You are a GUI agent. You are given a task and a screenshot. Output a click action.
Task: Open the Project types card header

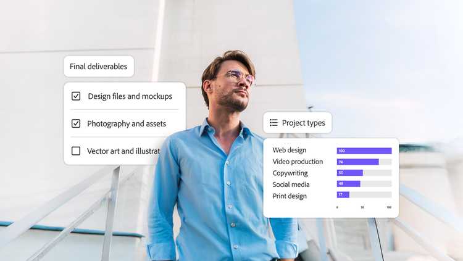click(298, 123)
